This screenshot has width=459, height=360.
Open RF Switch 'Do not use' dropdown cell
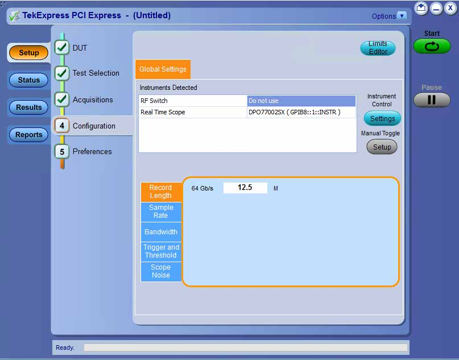[x=301, y=101]
